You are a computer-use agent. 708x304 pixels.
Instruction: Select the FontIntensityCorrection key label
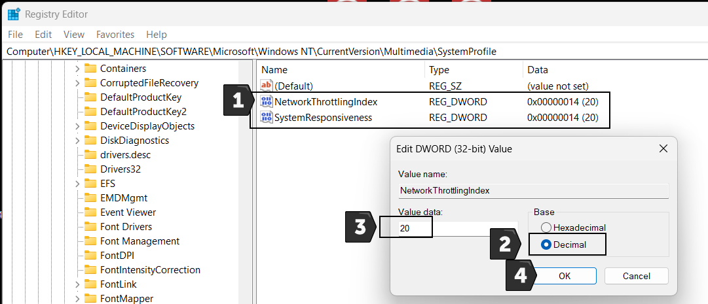(x=150, y=270)
